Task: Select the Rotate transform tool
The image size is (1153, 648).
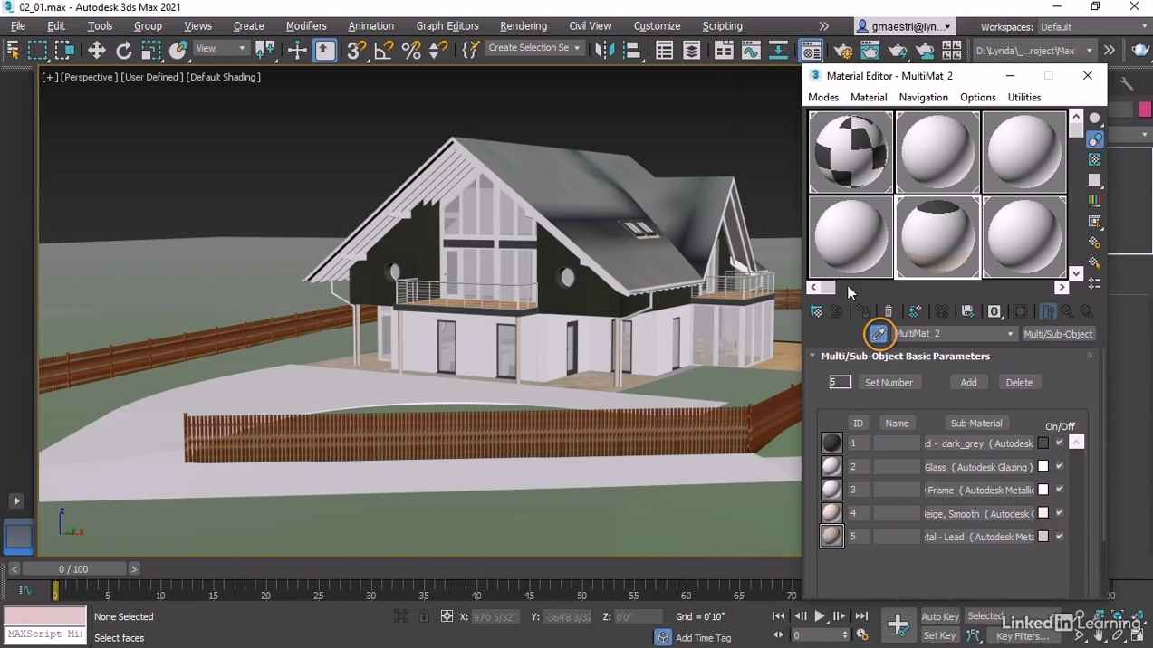Action: [124, 51]
